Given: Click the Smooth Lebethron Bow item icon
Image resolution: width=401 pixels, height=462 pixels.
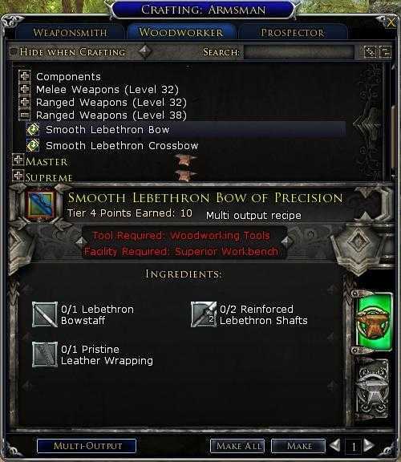Looking at the screenshot, I should click(x=41, y=205).
